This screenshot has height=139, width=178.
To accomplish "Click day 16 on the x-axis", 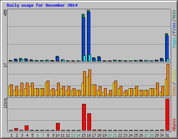I will (89, 135).
